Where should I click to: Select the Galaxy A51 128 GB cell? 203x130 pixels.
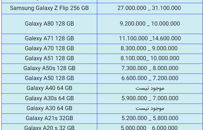[x=49, y=59]
